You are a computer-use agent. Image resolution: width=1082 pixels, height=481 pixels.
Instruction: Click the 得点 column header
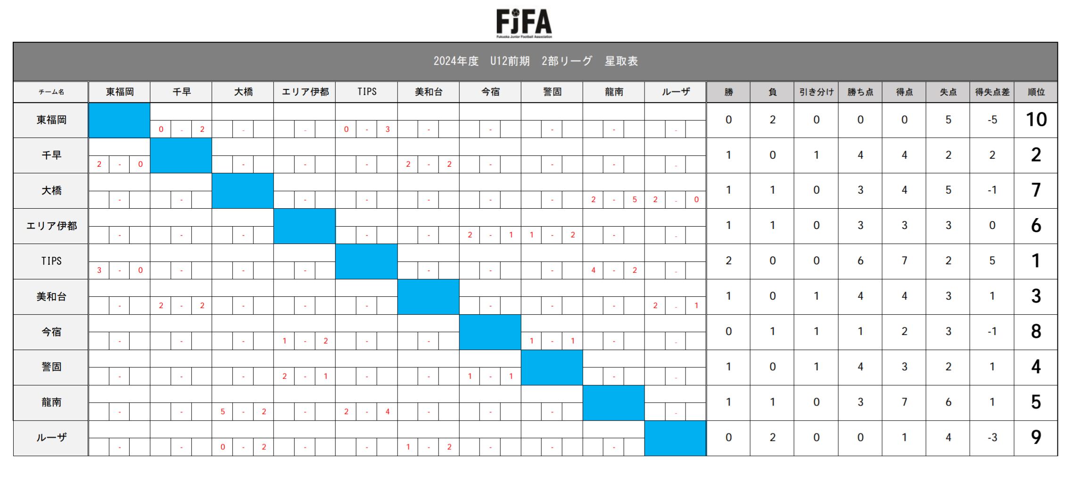904,92
